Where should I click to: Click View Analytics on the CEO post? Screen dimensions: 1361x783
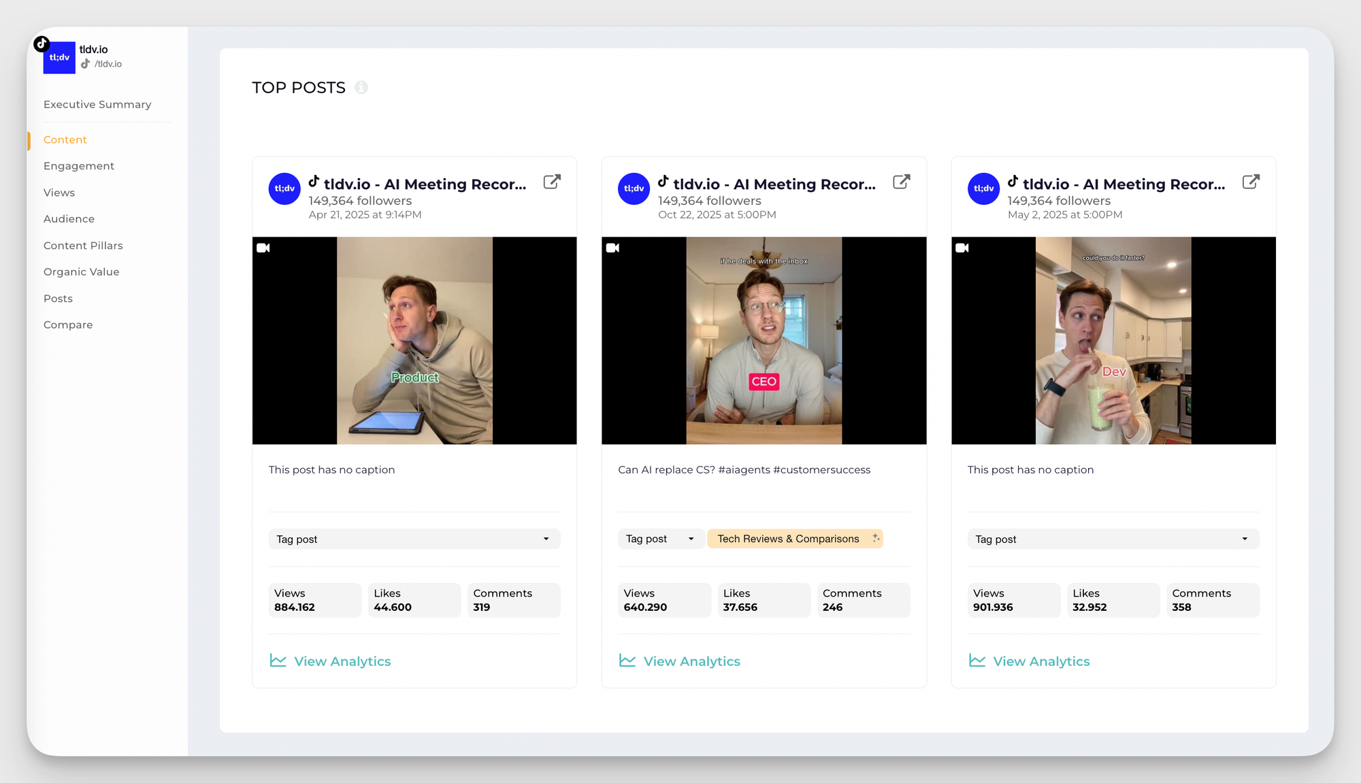(x=691, y=661)
